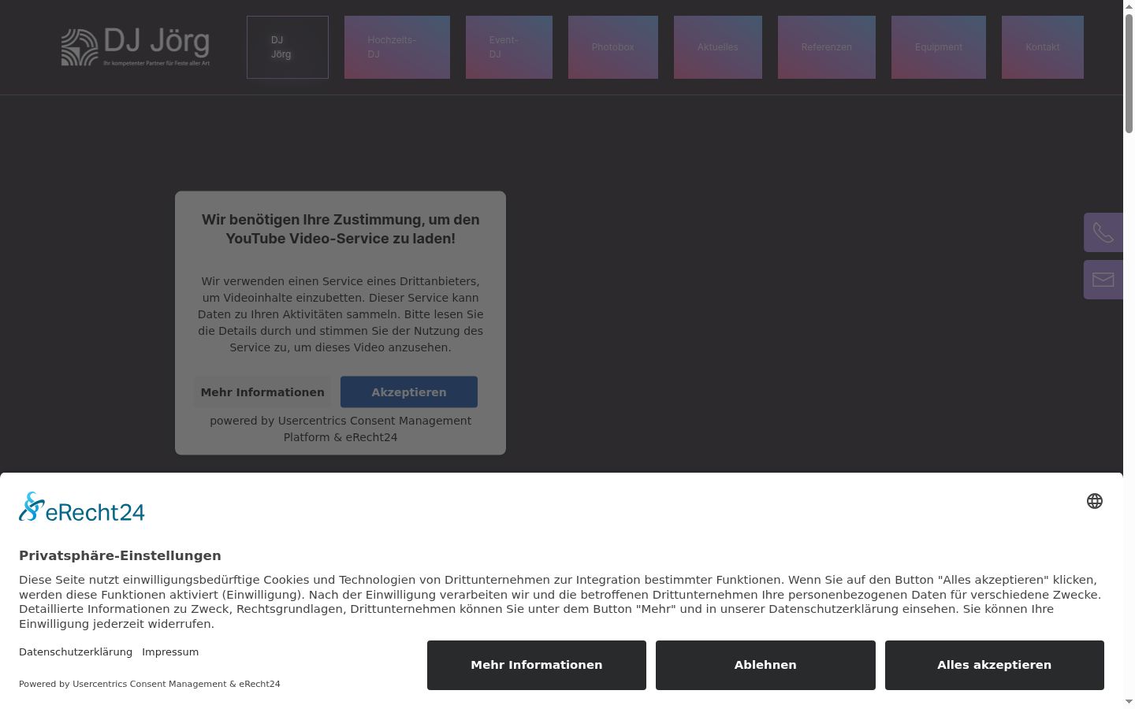The height and width of the screenshot is (709, 1135).
Task: Click the page vertical scrollbar thumb
Action: (x=1129, y=72)
